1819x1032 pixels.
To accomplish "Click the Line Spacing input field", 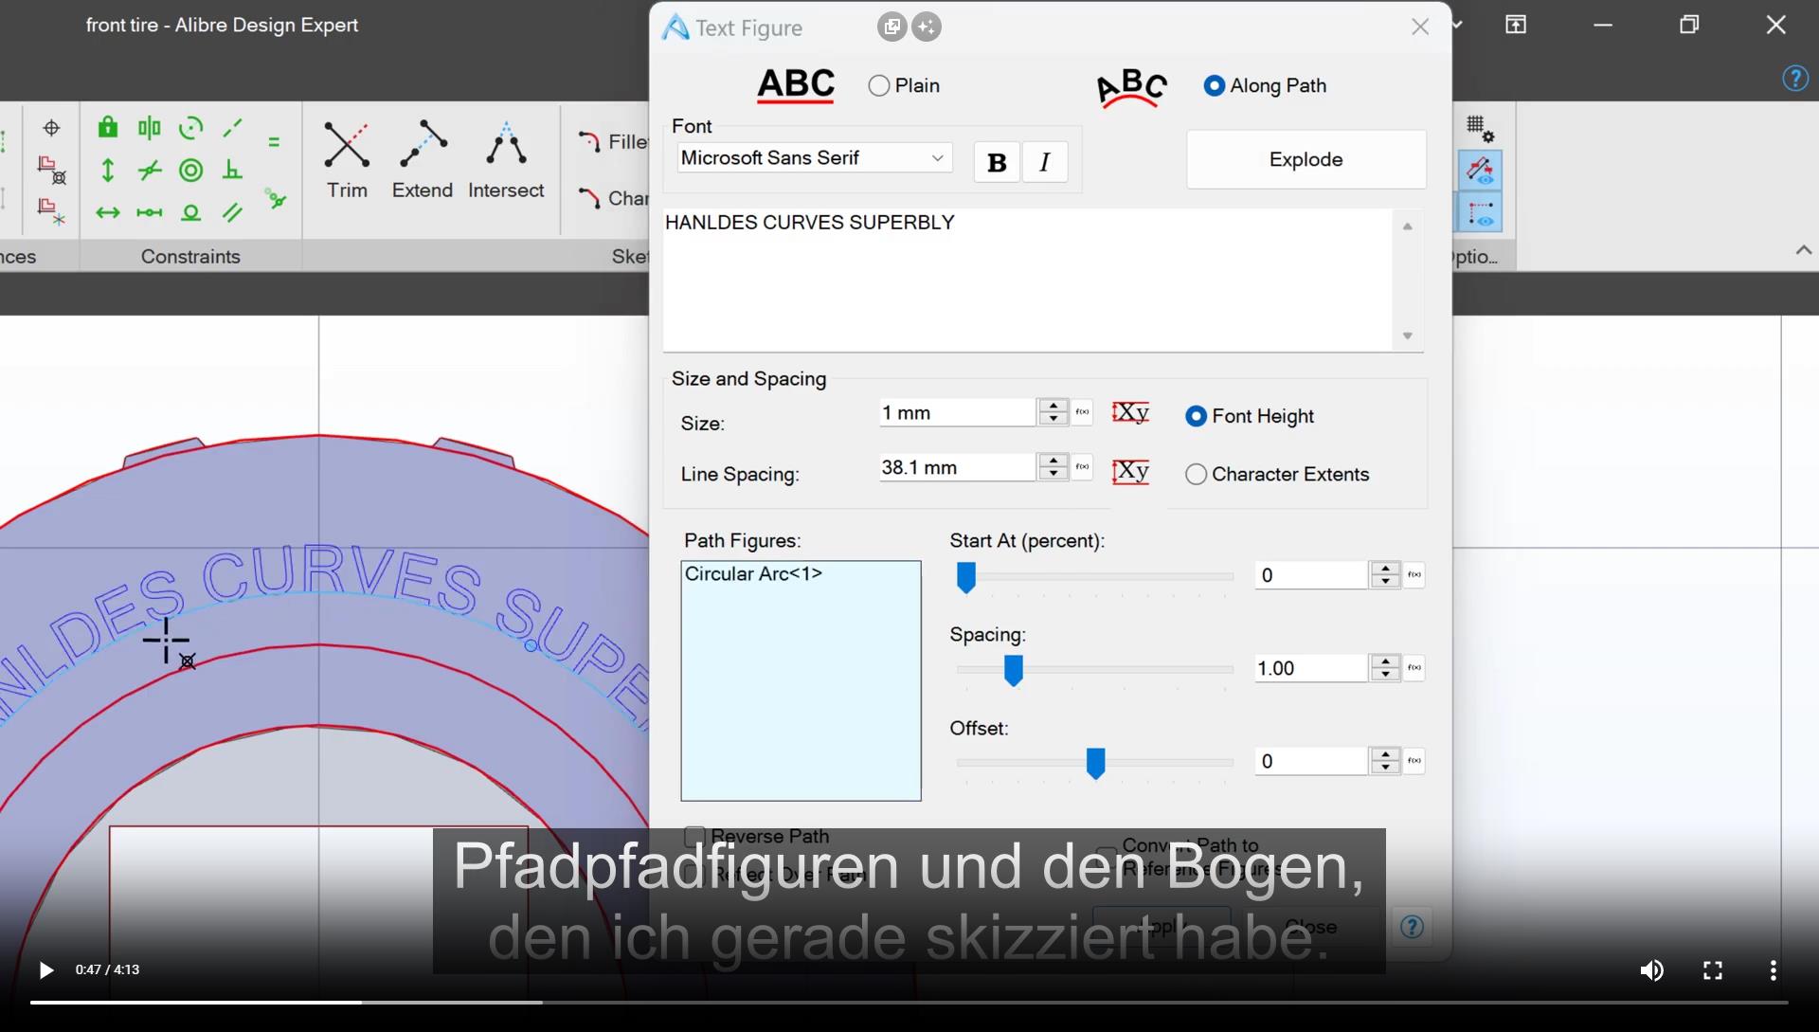I will click(x=957, y=468).
